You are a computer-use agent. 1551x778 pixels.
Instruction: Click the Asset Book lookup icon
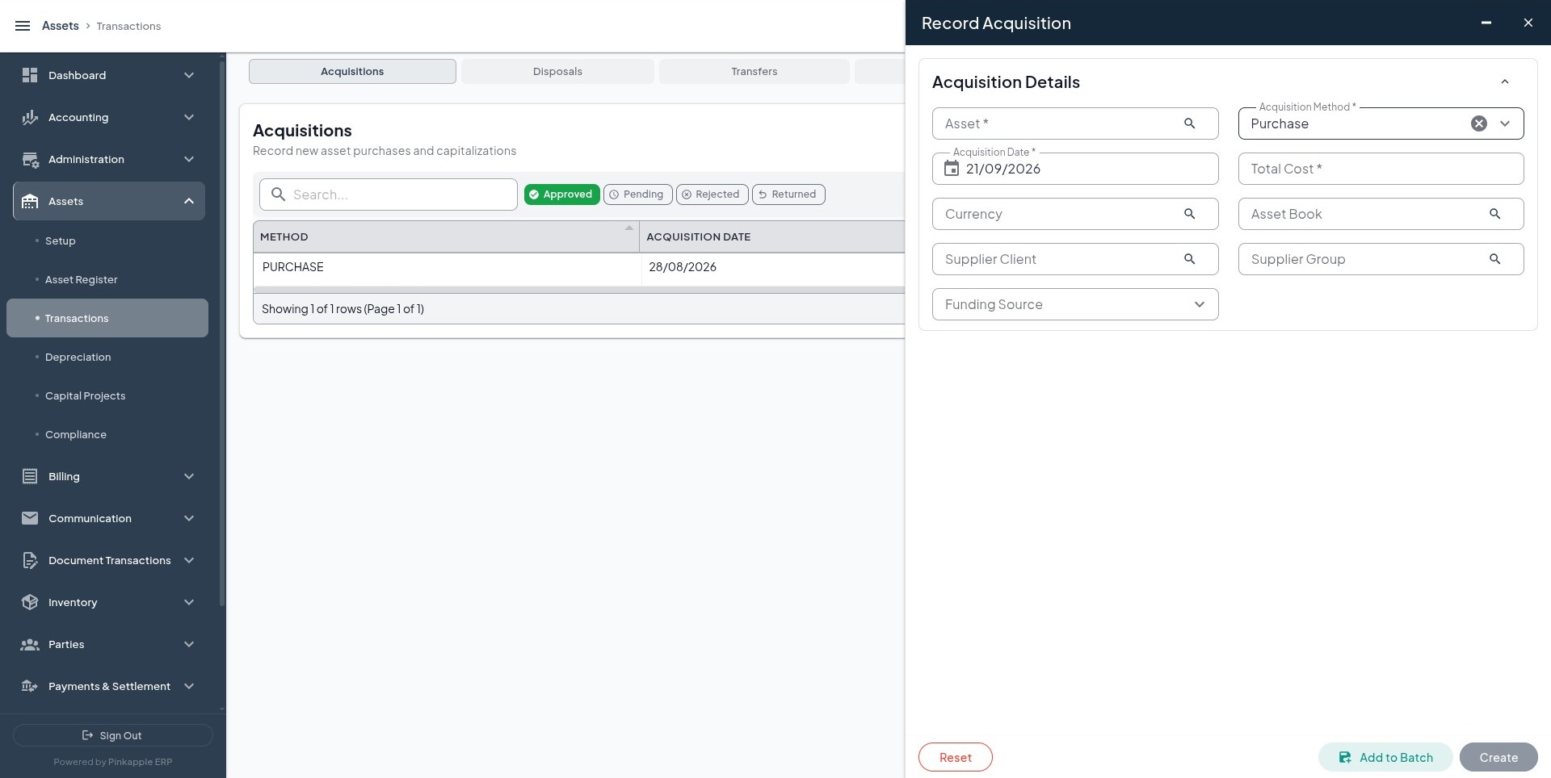[1494, 214]
